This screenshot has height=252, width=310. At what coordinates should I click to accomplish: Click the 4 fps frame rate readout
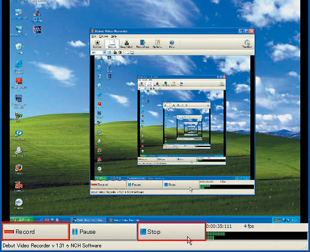coord(248,226)
